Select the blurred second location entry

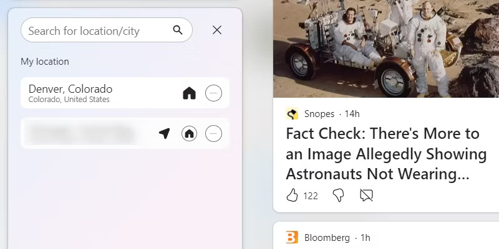(81, 133)
